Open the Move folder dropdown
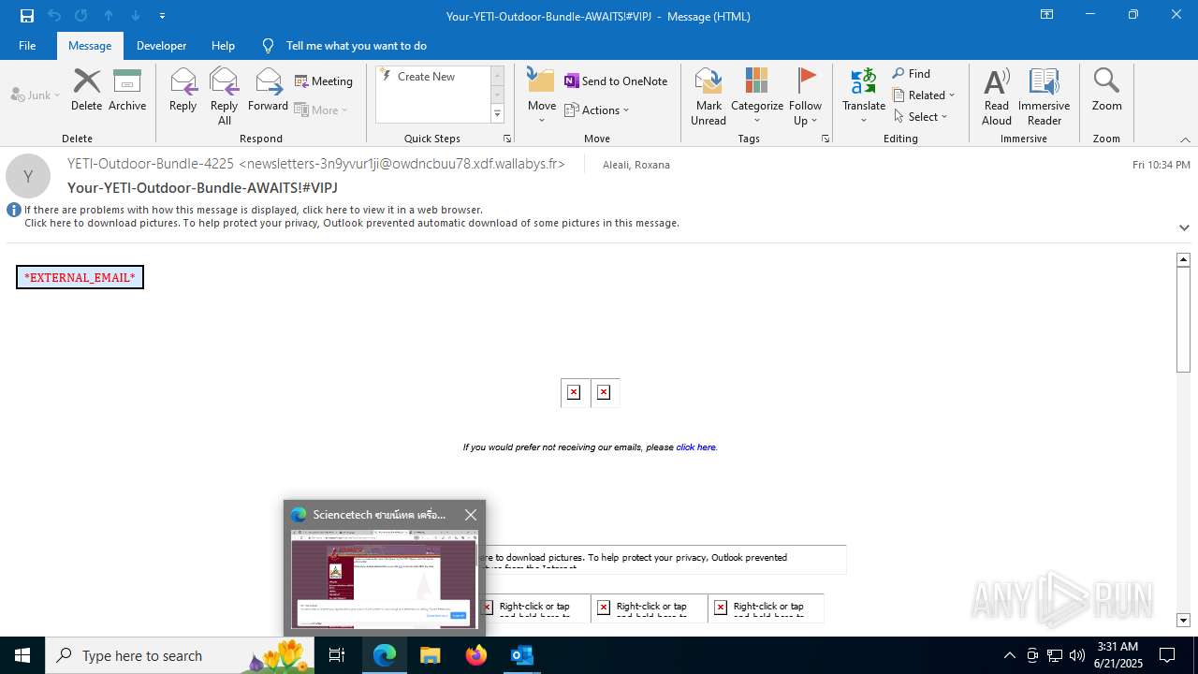 (542, 96)
